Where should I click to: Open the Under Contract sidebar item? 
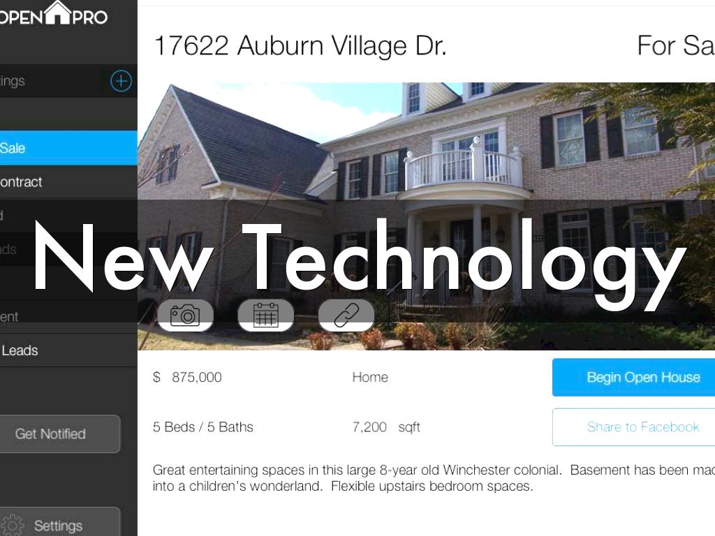pos(68,182)
